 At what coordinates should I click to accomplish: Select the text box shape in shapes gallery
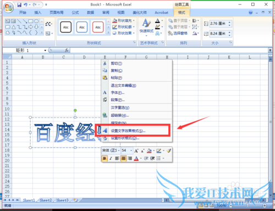pyautogui.click(x=8, y=21)
